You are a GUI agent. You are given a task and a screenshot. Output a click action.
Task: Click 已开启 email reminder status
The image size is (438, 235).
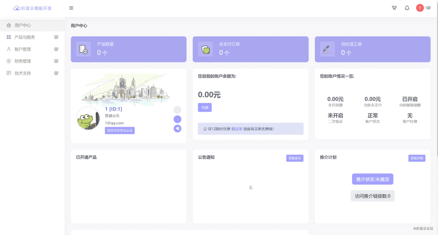[x=410, y=99]
